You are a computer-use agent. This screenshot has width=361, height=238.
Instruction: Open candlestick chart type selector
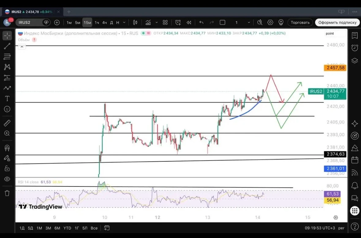pos(135,22)
